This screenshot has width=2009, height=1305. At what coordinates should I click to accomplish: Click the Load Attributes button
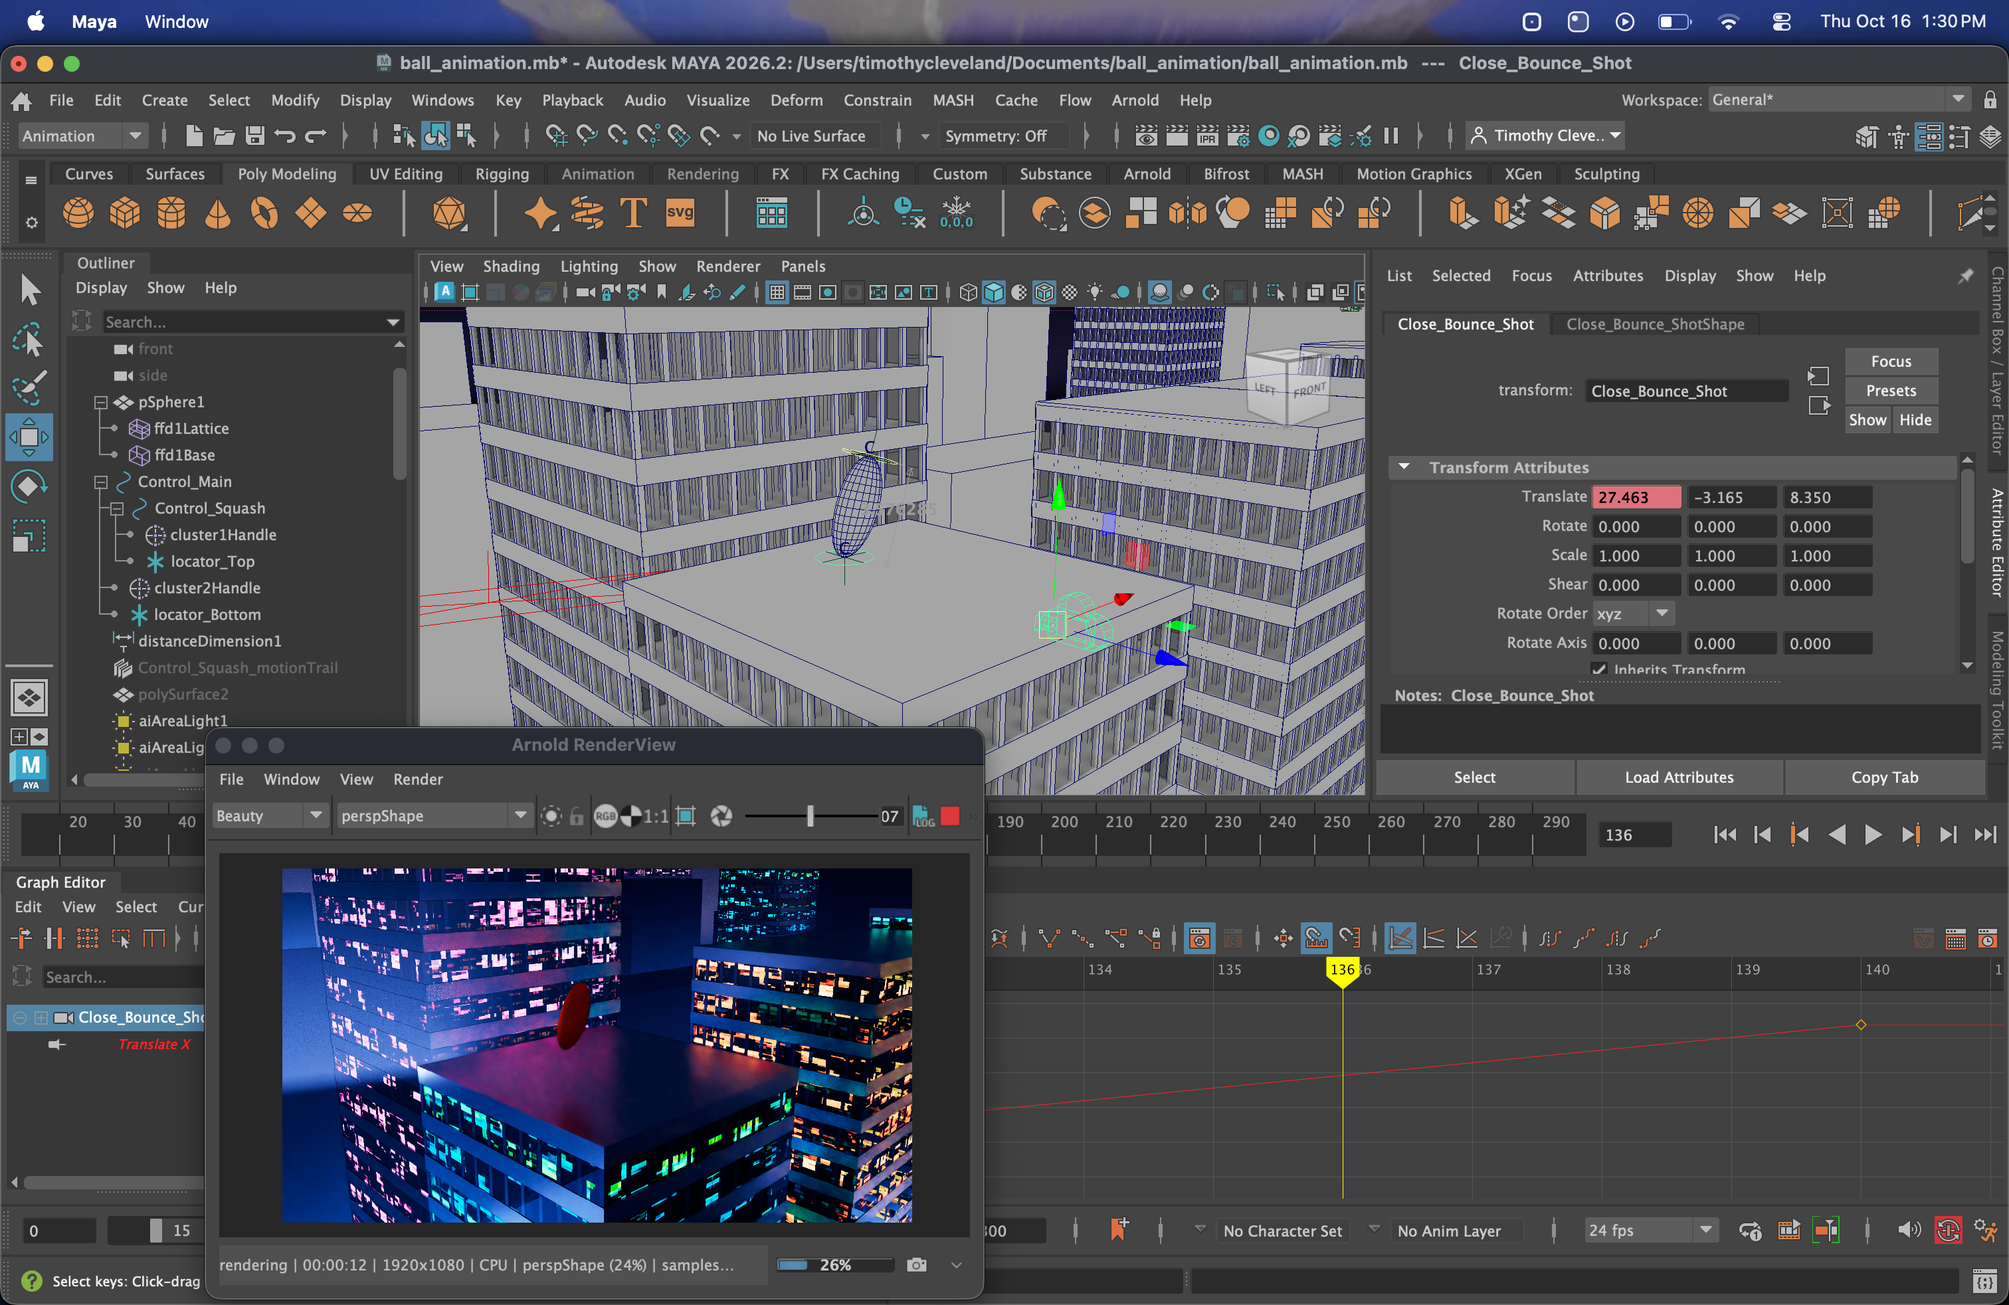[1679, 777]
